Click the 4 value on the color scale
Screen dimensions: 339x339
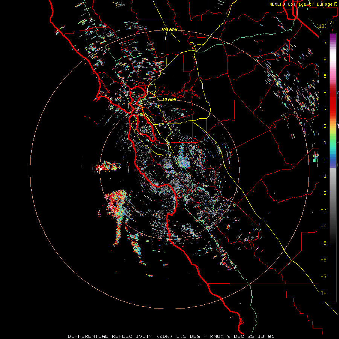coord(325,93)
